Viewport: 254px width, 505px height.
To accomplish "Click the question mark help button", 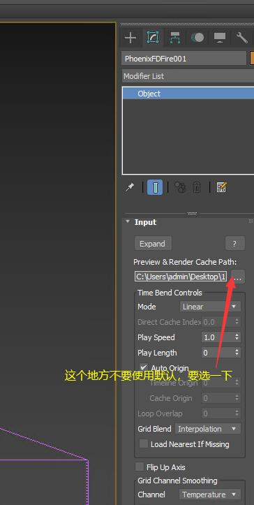I will 234,244.
